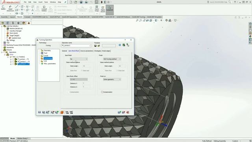This screenshot has height=142, width=252.
Task: Click the Rapid Sketch tool
Action: click(103, 9)
